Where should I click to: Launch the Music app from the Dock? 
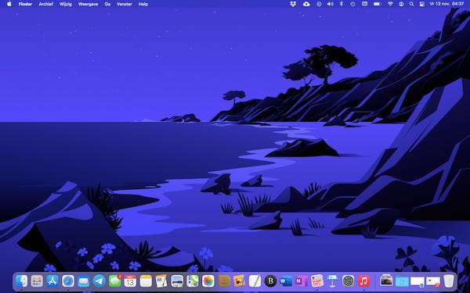point(363,281)
